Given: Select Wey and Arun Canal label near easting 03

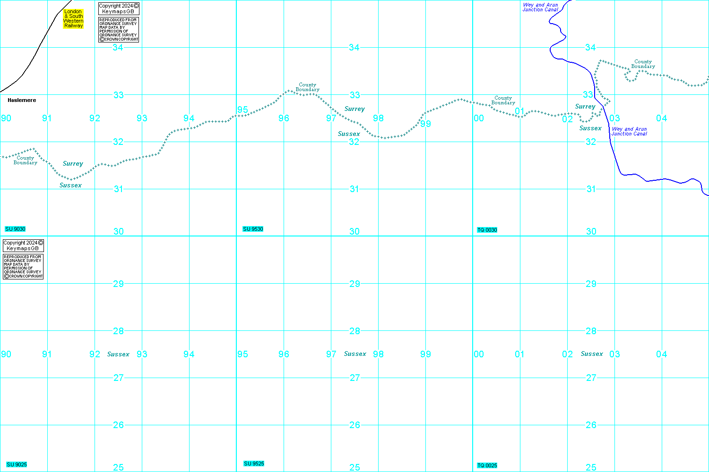Looking at the screenshot, I should pyautogui.click(x=629, y=131).
